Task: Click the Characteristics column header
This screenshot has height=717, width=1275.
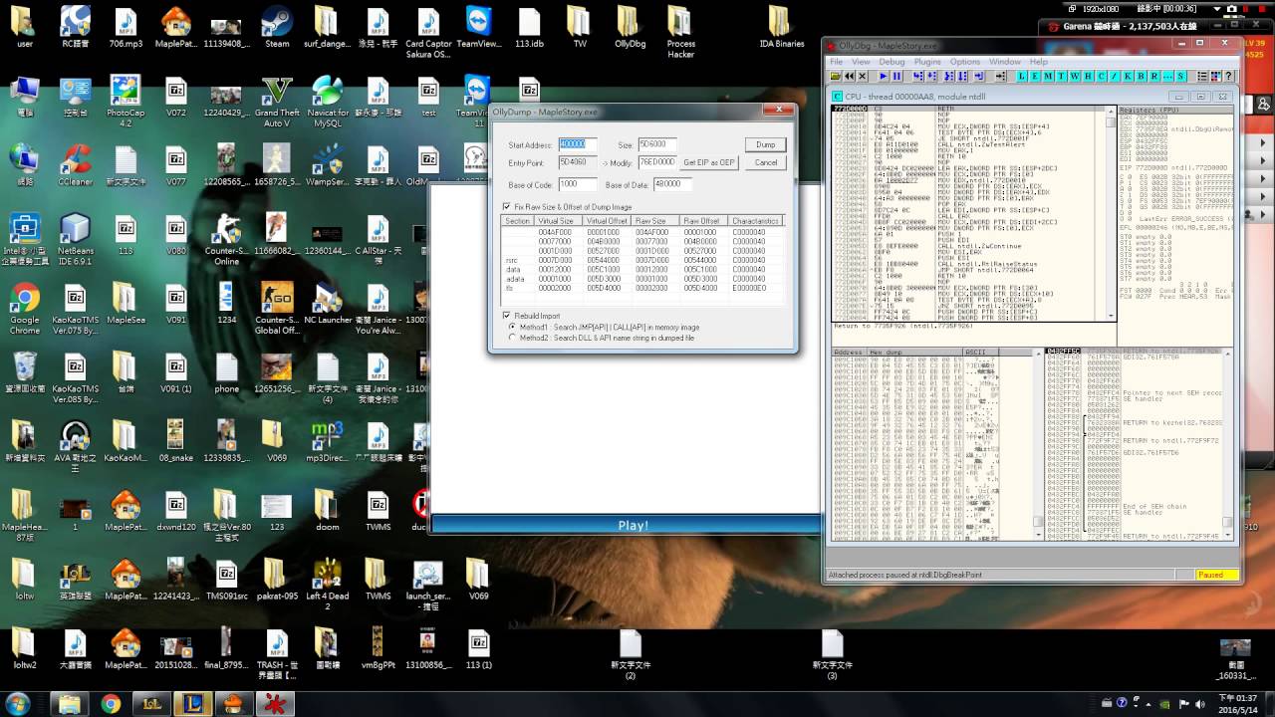Action: [x=754, y=221]
